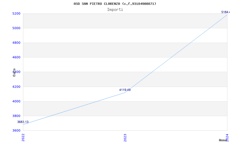Click the 4200 y-axis tick label
Screen dimensions: 230x143
coord(16,87)
